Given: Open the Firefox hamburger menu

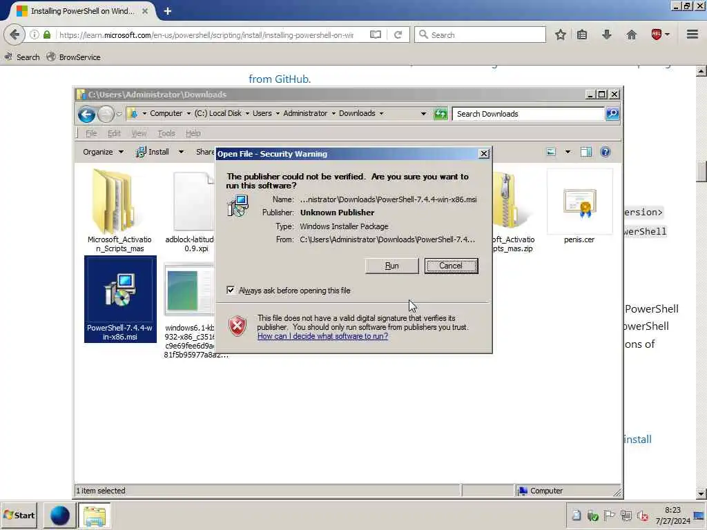Looking at the screenshot, I should point(692,35).
